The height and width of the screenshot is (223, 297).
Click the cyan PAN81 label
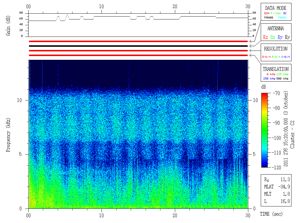[x=282, y=18]
